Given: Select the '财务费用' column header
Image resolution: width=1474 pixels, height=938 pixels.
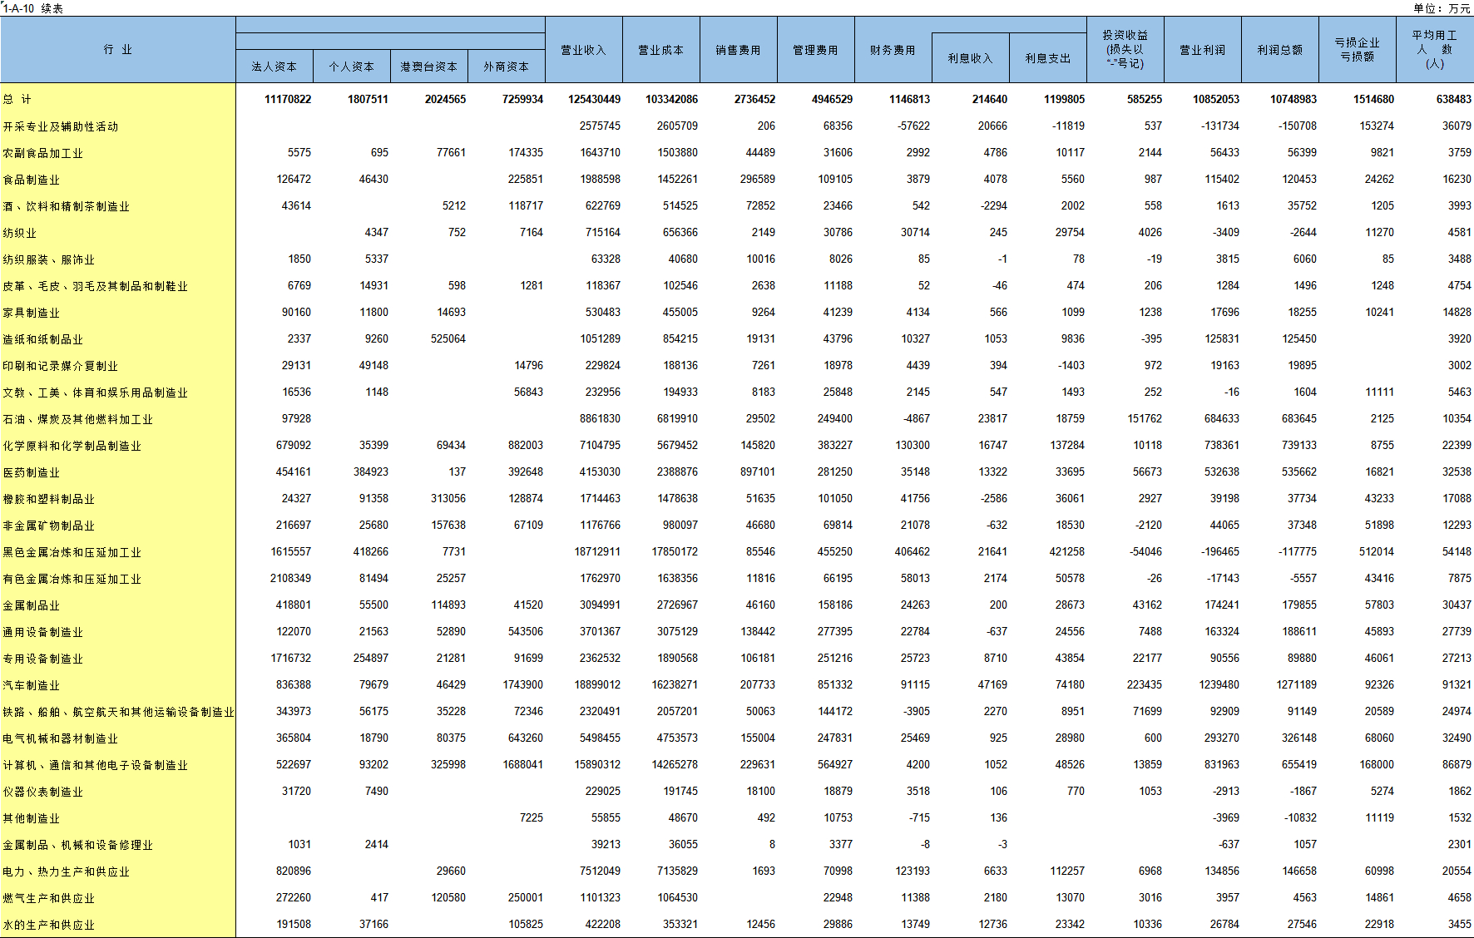Looking at the screenshot, I should click(x=893, y=50).
